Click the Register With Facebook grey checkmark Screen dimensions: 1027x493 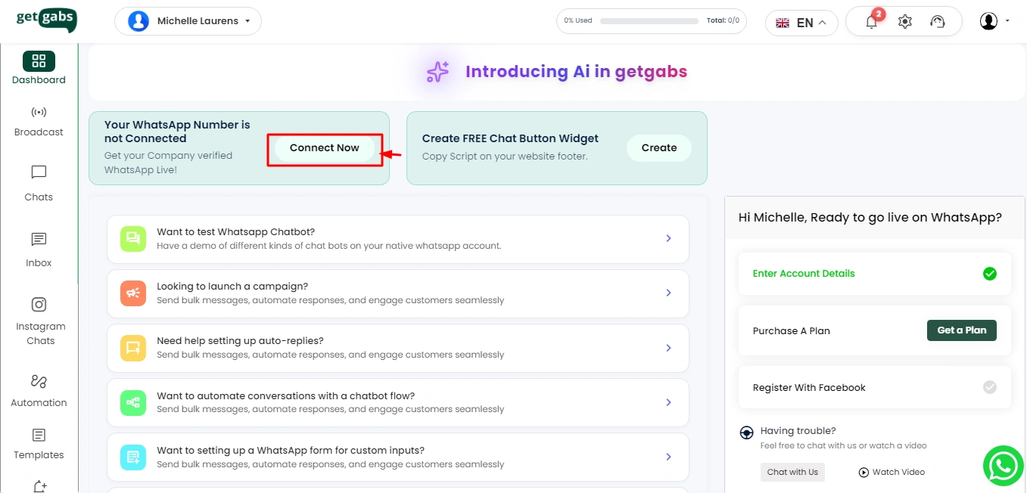[989, 387]
